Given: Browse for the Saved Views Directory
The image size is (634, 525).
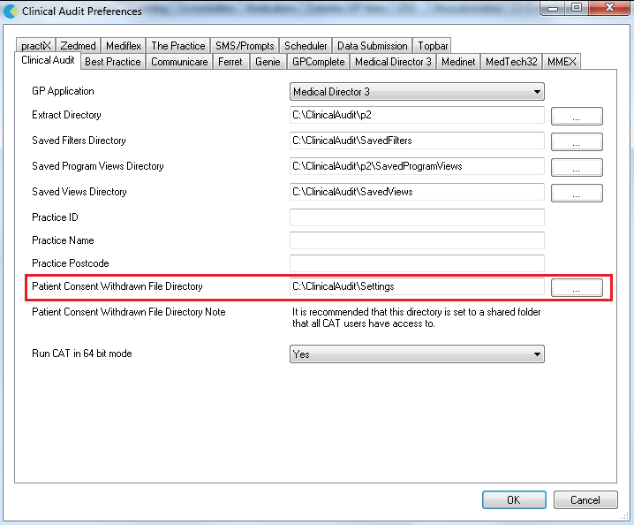Looking at the screenshot, I should pyautogui.click(x=577, y=193).
